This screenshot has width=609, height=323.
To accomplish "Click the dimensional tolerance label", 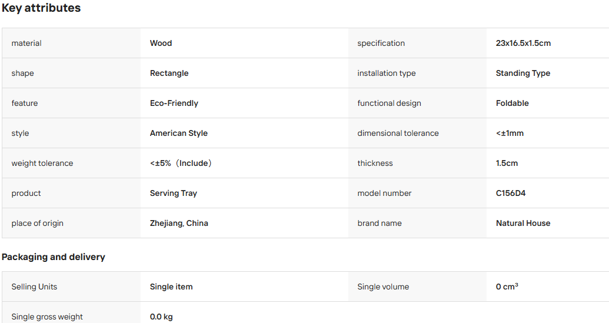I will 398,133.
